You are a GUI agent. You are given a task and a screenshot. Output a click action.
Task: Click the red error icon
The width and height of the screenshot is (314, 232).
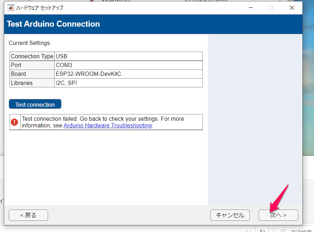[x=14, y=122]
